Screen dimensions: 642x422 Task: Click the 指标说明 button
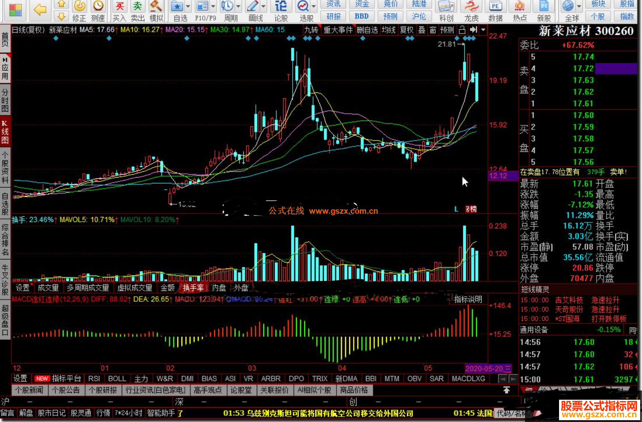pyautogui.click(x=468, y=300)
